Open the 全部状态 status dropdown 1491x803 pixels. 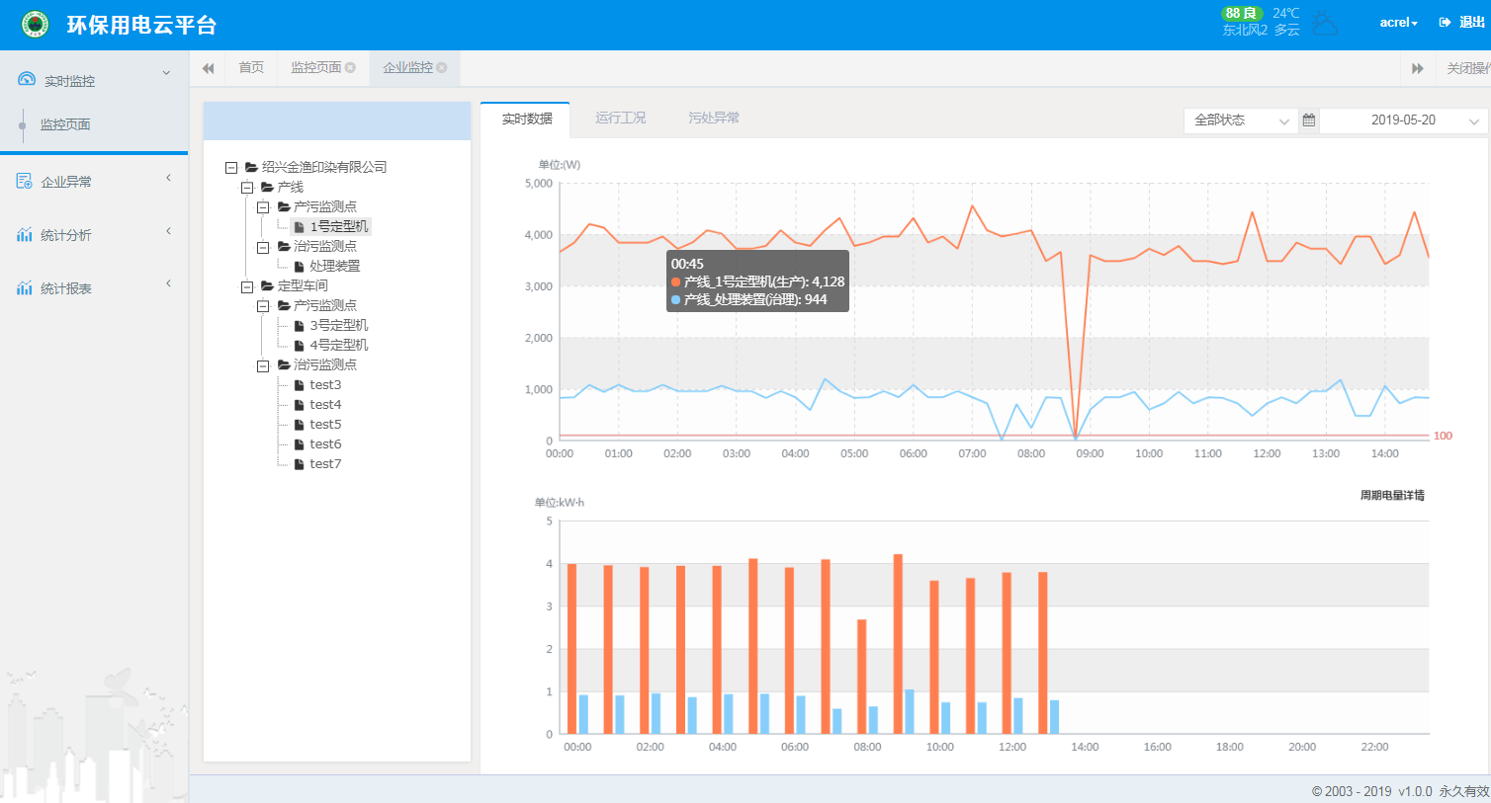tap(1241, 120)
